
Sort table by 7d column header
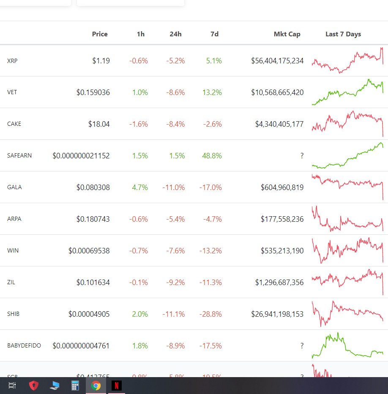(x=214, y=34)
